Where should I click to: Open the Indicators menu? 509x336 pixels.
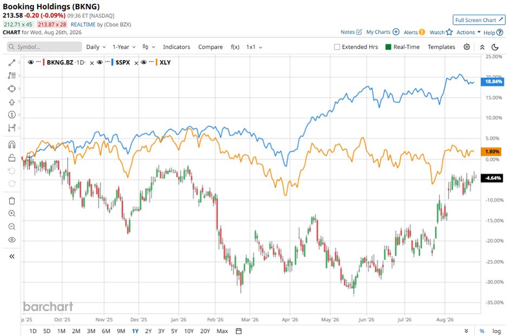click(x=177, y=47)
